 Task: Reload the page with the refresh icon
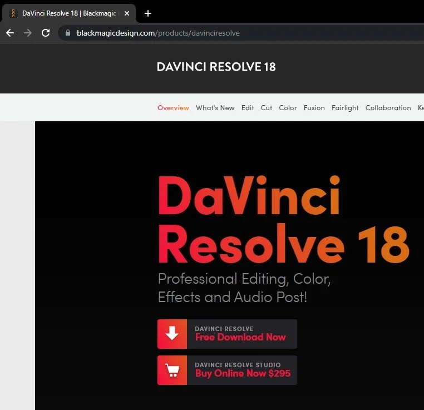[46, 33]
